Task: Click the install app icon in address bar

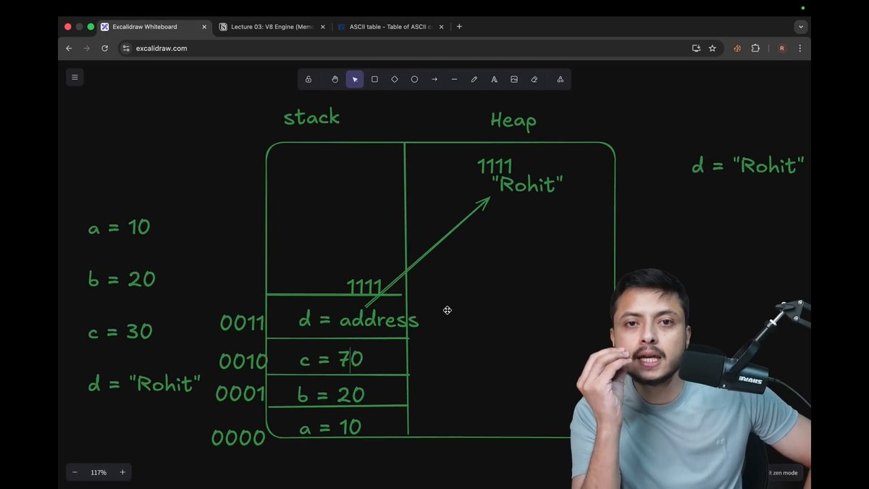Action: (x=696, y=49)
